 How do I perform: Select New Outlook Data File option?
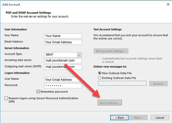pos(100,73)
